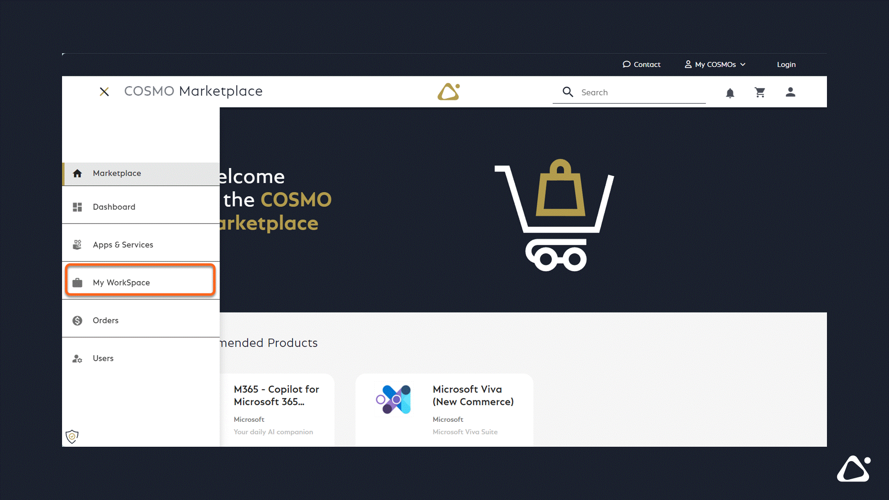Click the gold COSMO logo in header

pyautogui.click(x=448, y=92)
